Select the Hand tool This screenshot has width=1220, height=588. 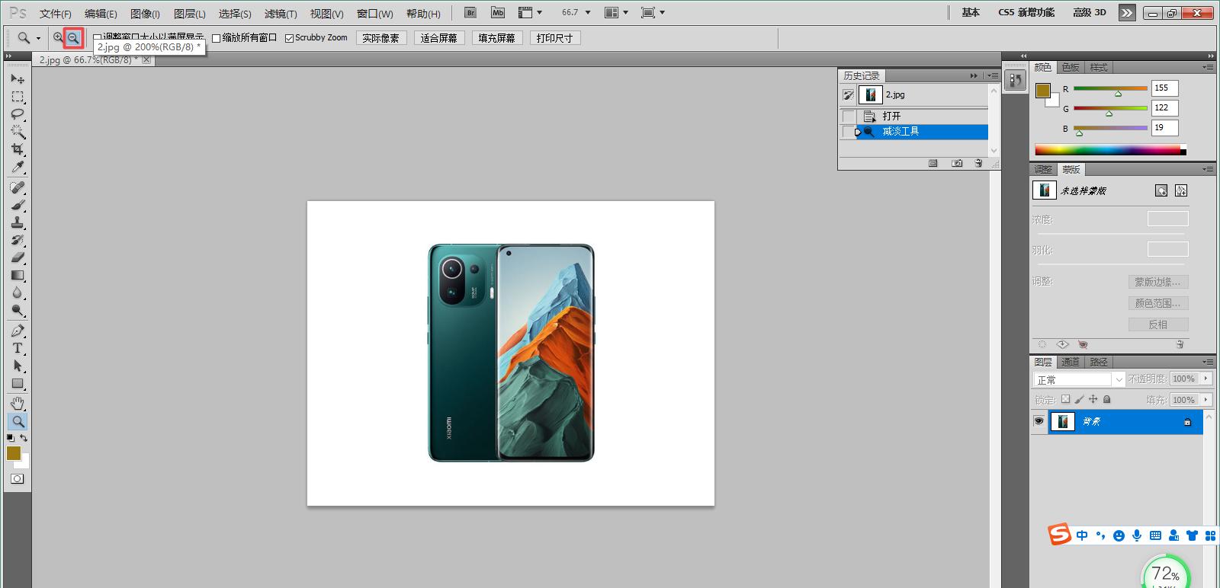click(x=18, y=403)
